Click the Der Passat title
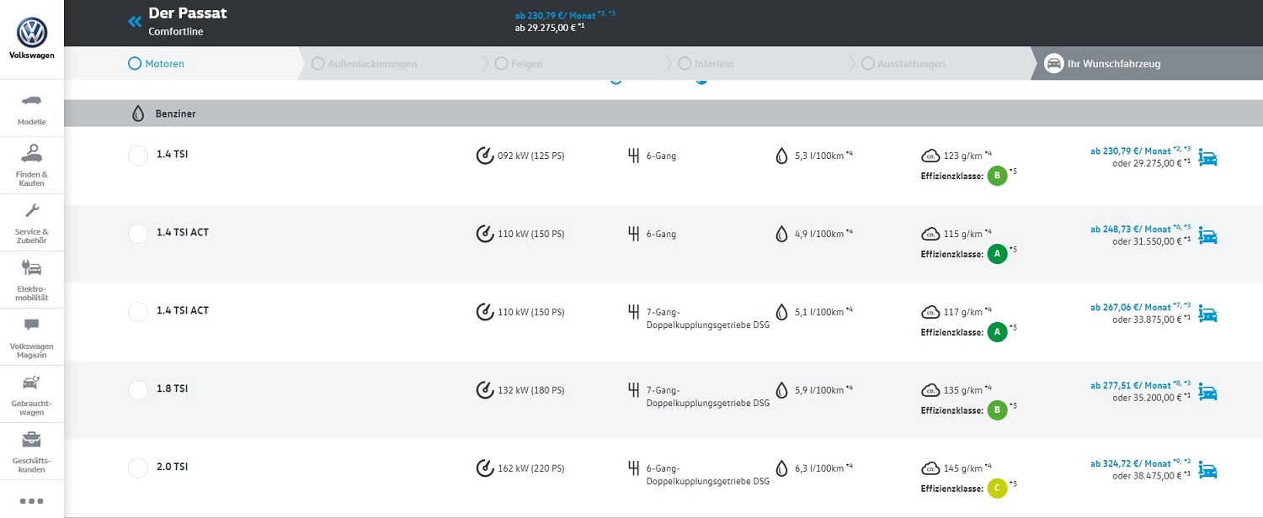Screen dimensions: 1263x518 coord(188,13)
